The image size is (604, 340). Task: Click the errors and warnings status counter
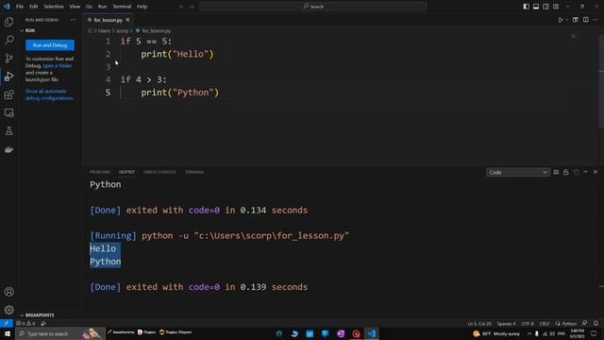point(25,323)
